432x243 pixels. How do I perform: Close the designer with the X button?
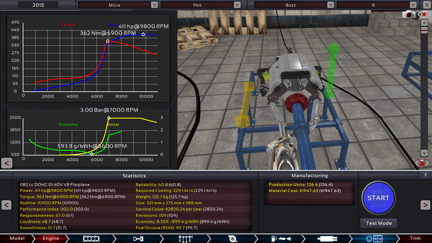click(x=426, y=5)
